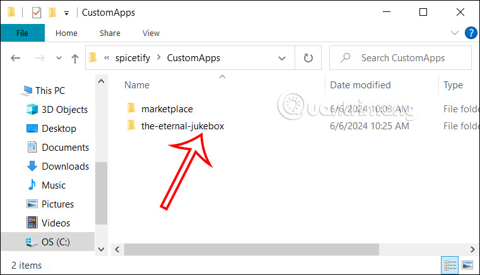The height and width of the screenshot is (275, 480).
Task: Switch to the Share ribbon tab
Action: (x=110, y=33)
